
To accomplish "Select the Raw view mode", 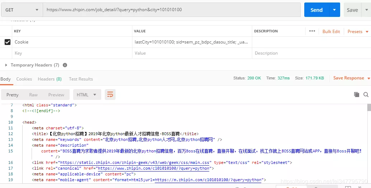I will 33,95.
